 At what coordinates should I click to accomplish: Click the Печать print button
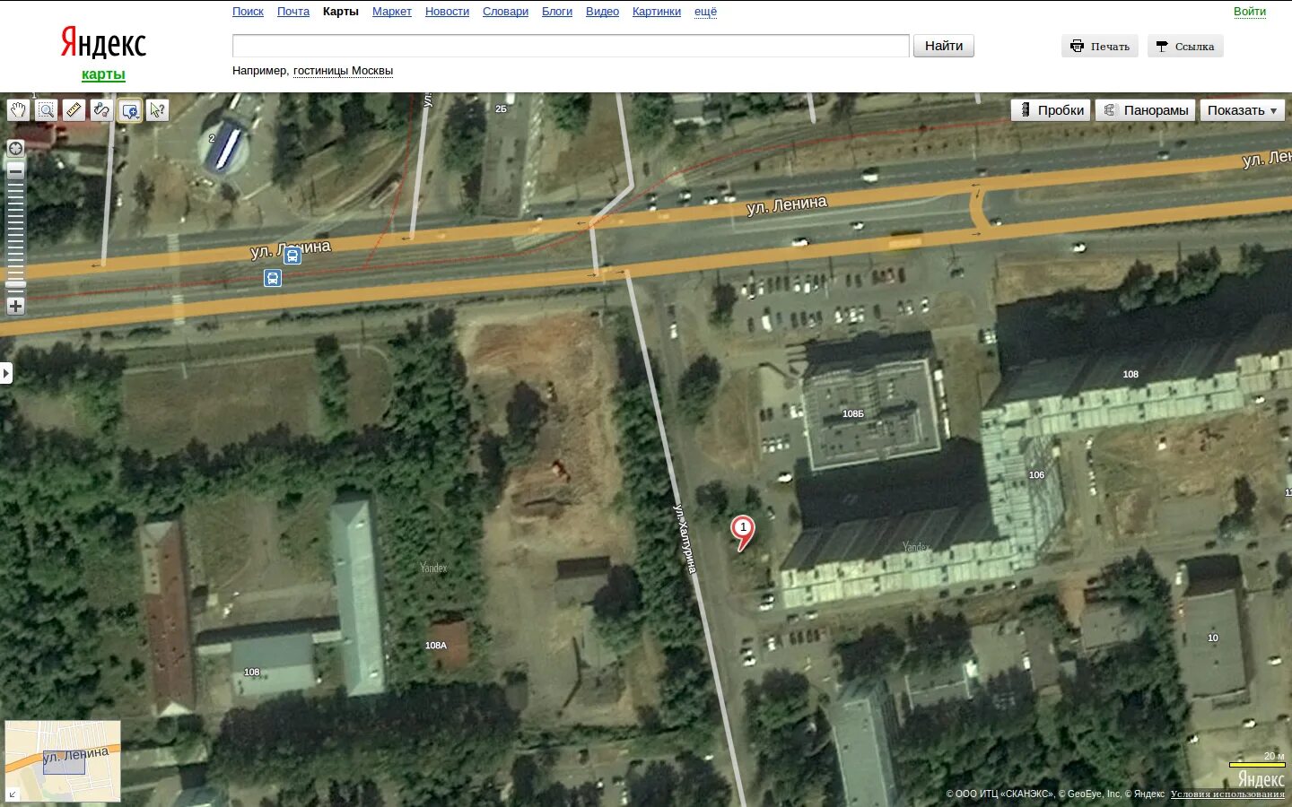(x=1100, y=47)
